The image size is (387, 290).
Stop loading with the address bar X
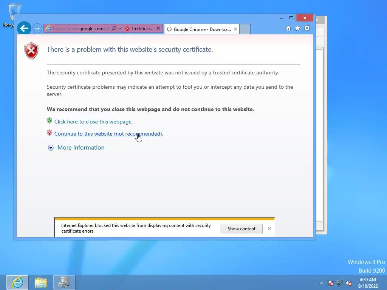pyautogui.click(x=158, y=29)
